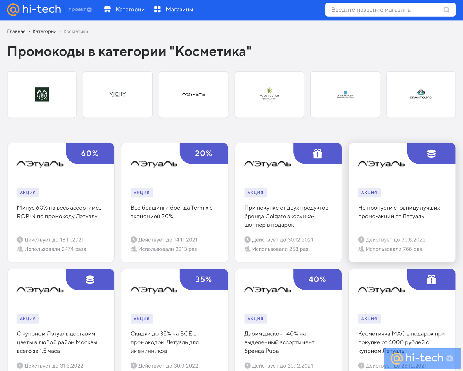Viewport: 463px width, 371px height.
Task: Open The Body Shop store tile
Action: (x=42, y=94)
